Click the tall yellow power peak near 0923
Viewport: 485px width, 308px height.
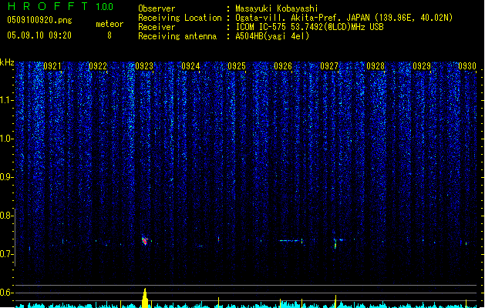pyautogui.click(x=145, y=298)
